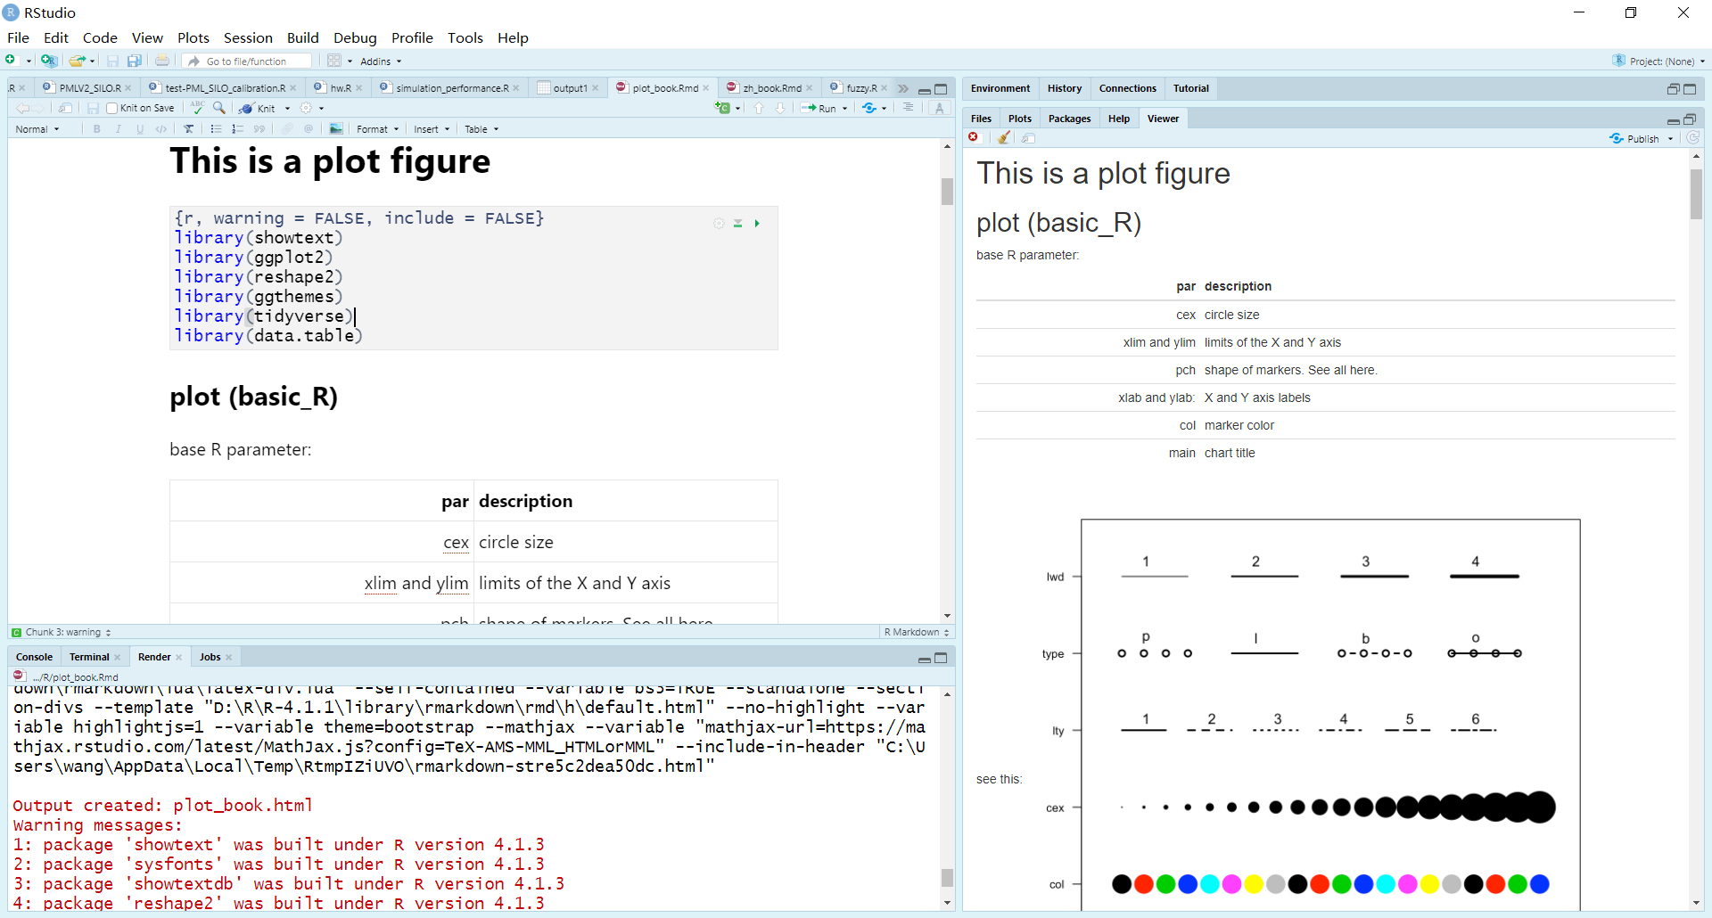Image resolution: width=1712 pixels, height=918 pixels.
Task: Open the Publish dropdown arrow in Viewer
Action: [x=1670, y=139]
